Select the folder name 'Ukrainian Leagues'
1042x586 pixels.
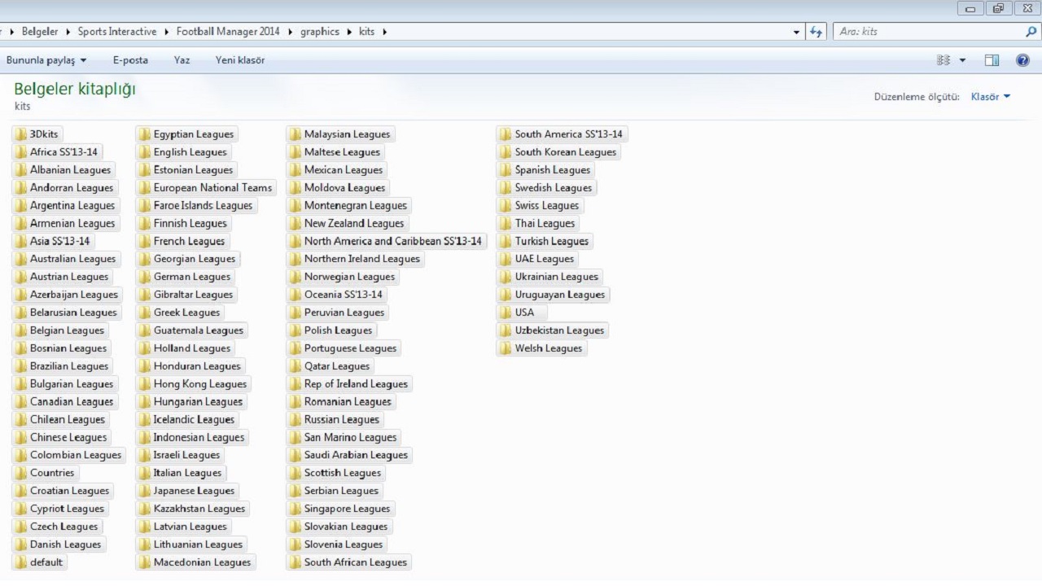point(557,277)
